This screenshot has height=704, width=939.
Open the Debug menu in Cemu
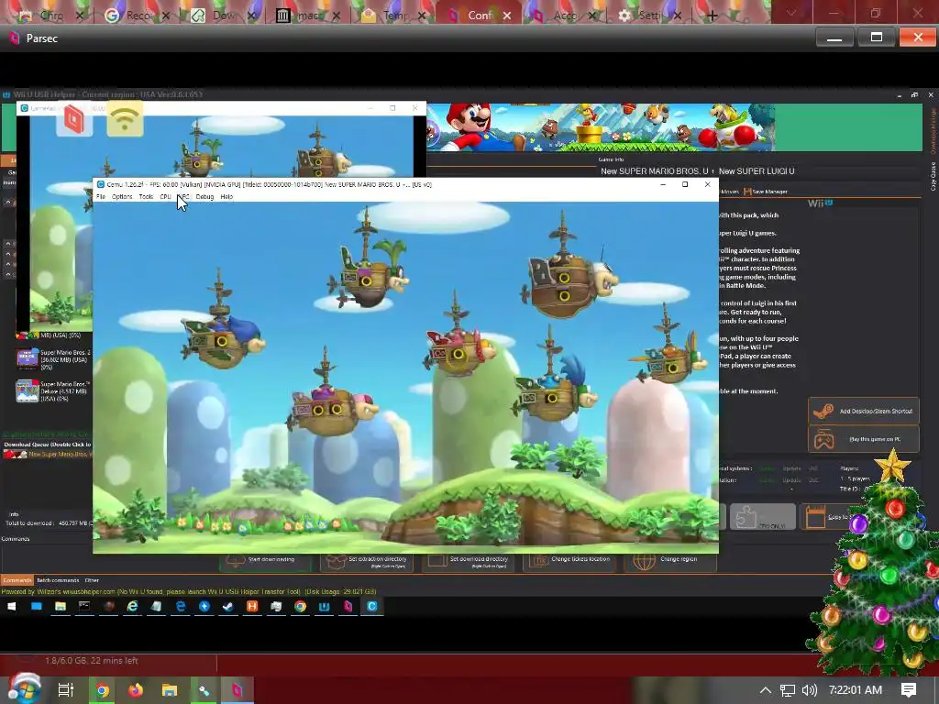point(204,196)
